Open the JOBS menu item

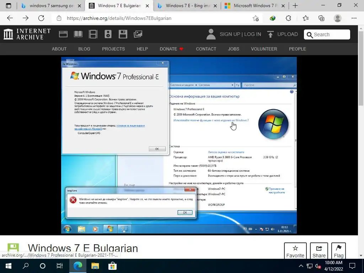[234, 49]
